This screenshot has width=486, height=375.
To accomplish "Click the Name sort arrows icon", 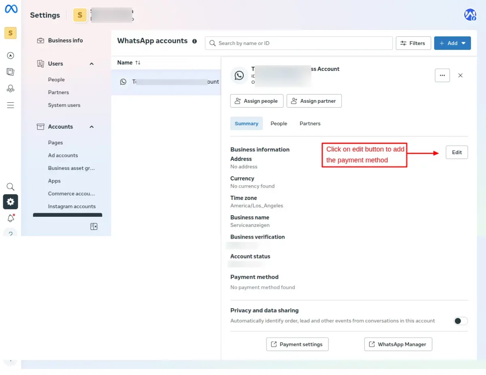I will coord(138,63).
